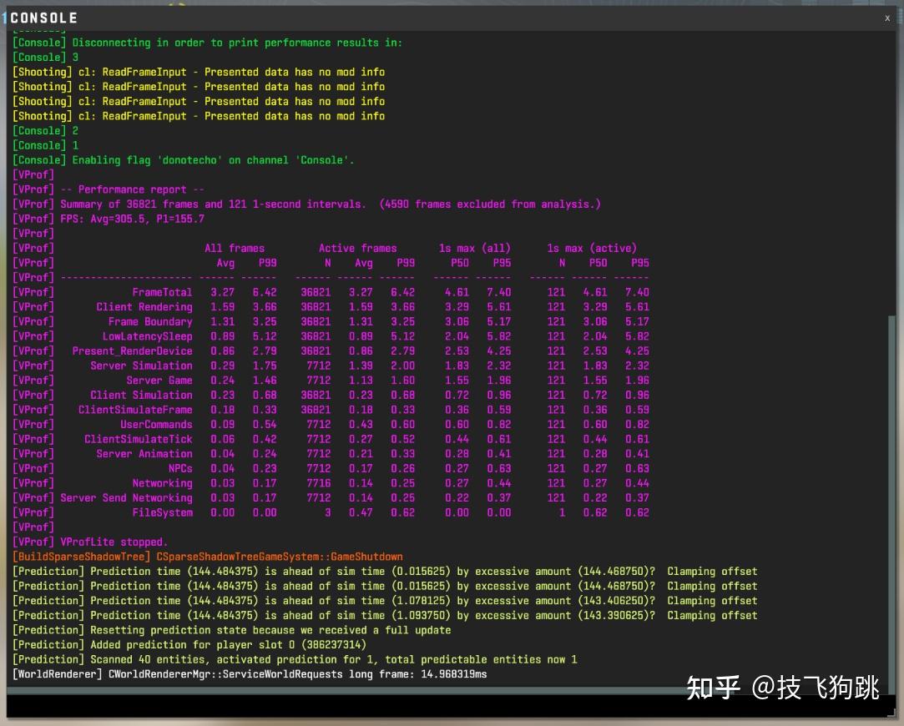Click the 'FPS: Avg=305.5, P1=155.7' line

[109, 219]
